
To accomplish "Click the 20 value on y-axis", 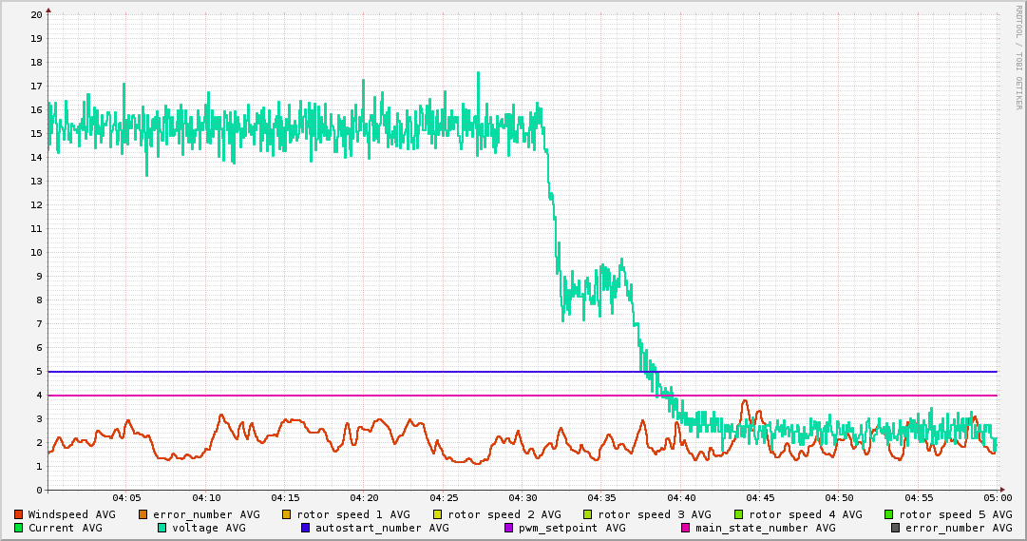I will pyautogui.click(x=36, y=15).
